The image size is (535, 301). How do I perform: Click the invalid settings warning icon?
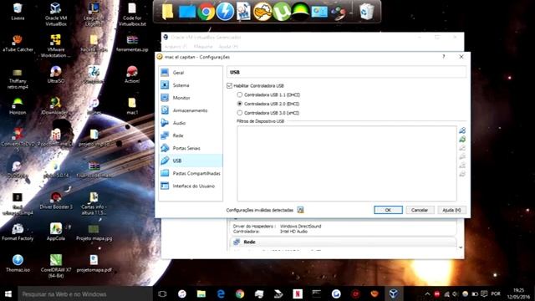[300, 210]
